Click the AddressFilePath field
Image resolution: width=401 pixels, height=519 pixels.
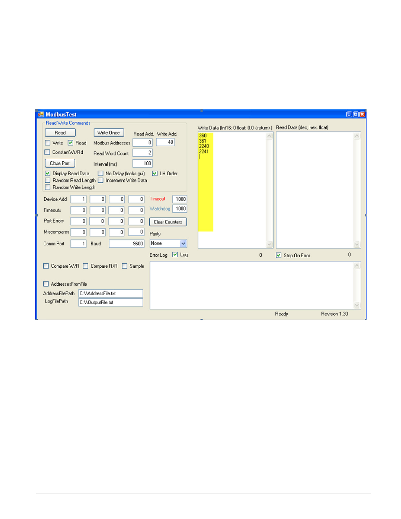pyautogui.click(x=111, y=293)
